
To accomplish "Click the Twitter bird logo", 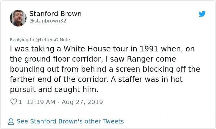I will [202, 14].
